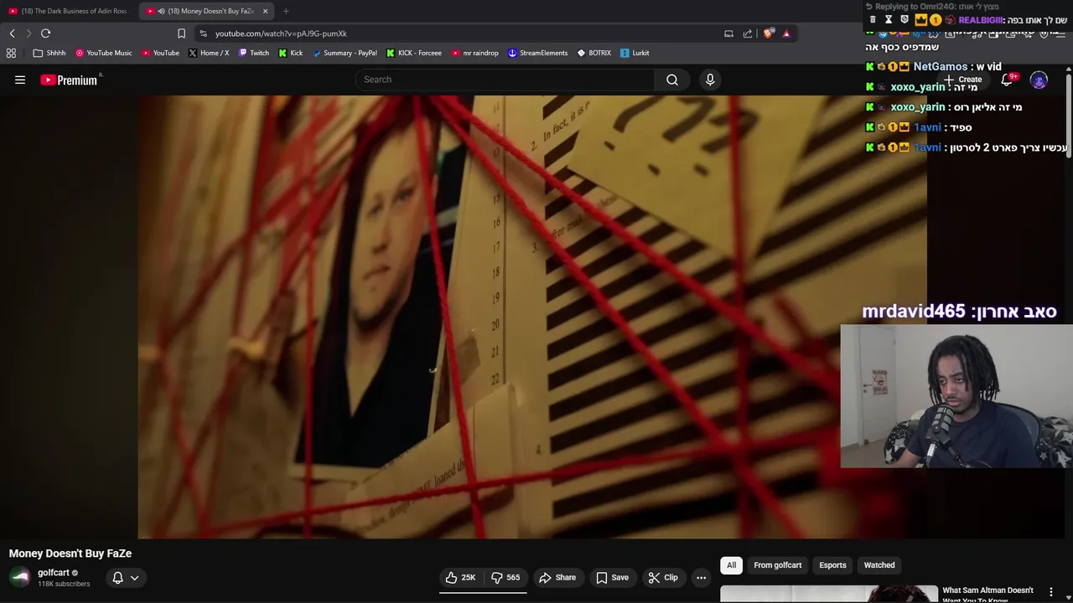Viewport: 1073px width, 603px height.
Task: Open What Sam Altman Doesn't video thumbnail
Action: pos(829,594)
